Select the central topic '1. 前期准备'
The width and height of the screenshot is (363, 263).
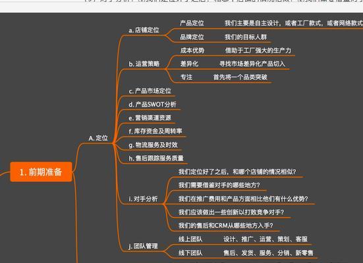42,172
